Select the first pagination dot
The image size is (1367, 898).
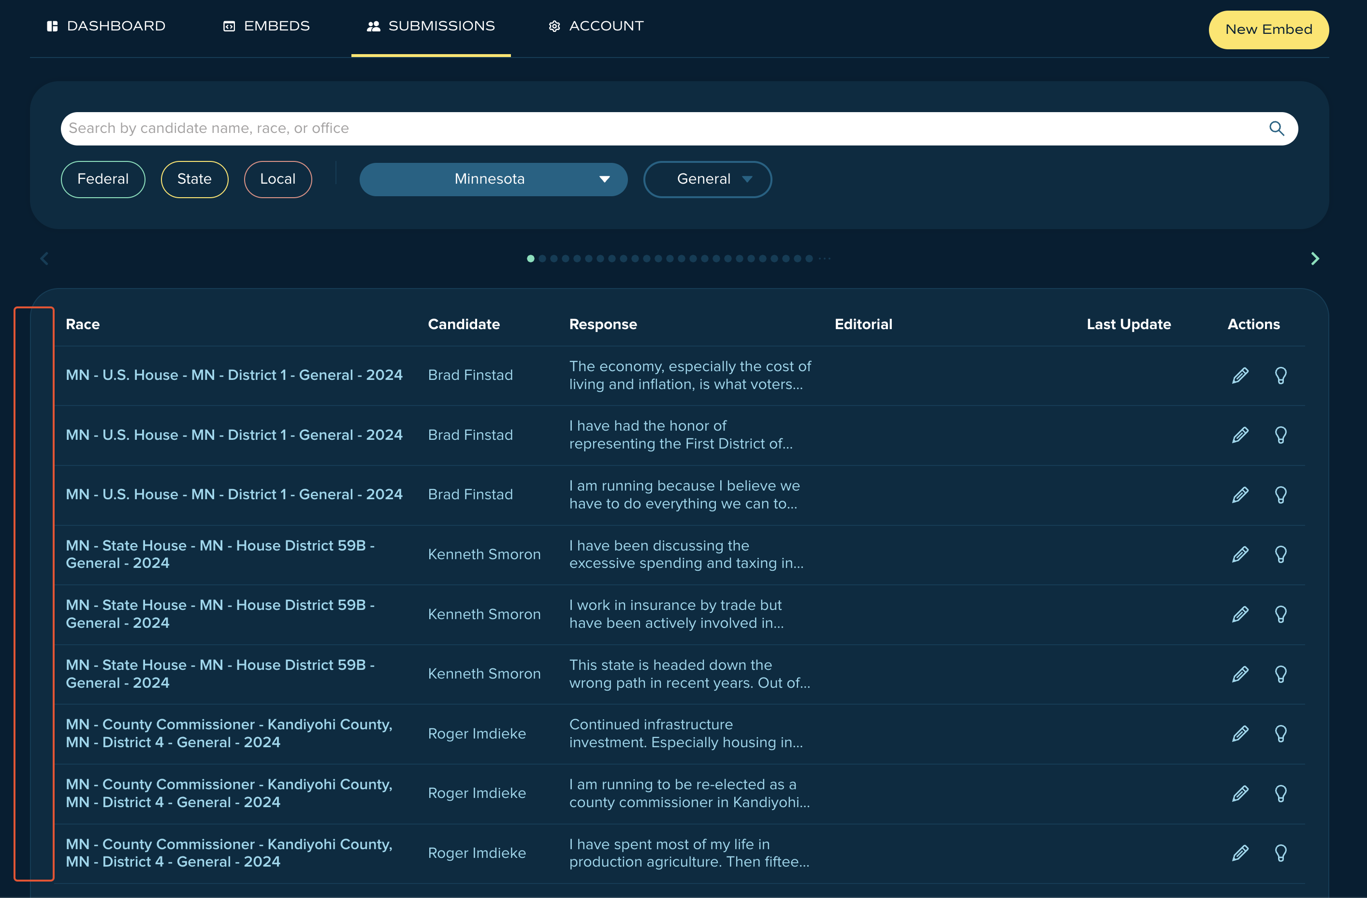click(530, 259)
